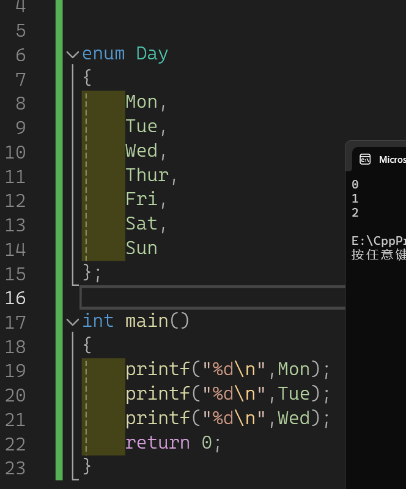Click the enum keyword on line 6

[x=103, y=54]
